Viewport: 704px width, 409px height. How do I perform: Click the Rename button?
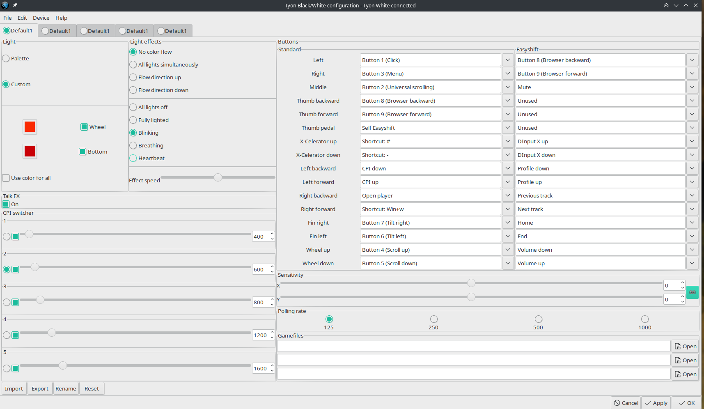pyautogui.click(x=66, y=388)
